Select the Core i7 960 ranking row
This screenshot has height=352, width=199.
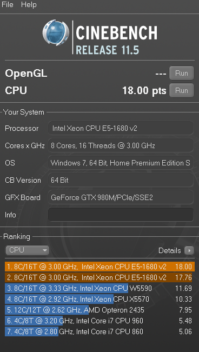(99, 321)
